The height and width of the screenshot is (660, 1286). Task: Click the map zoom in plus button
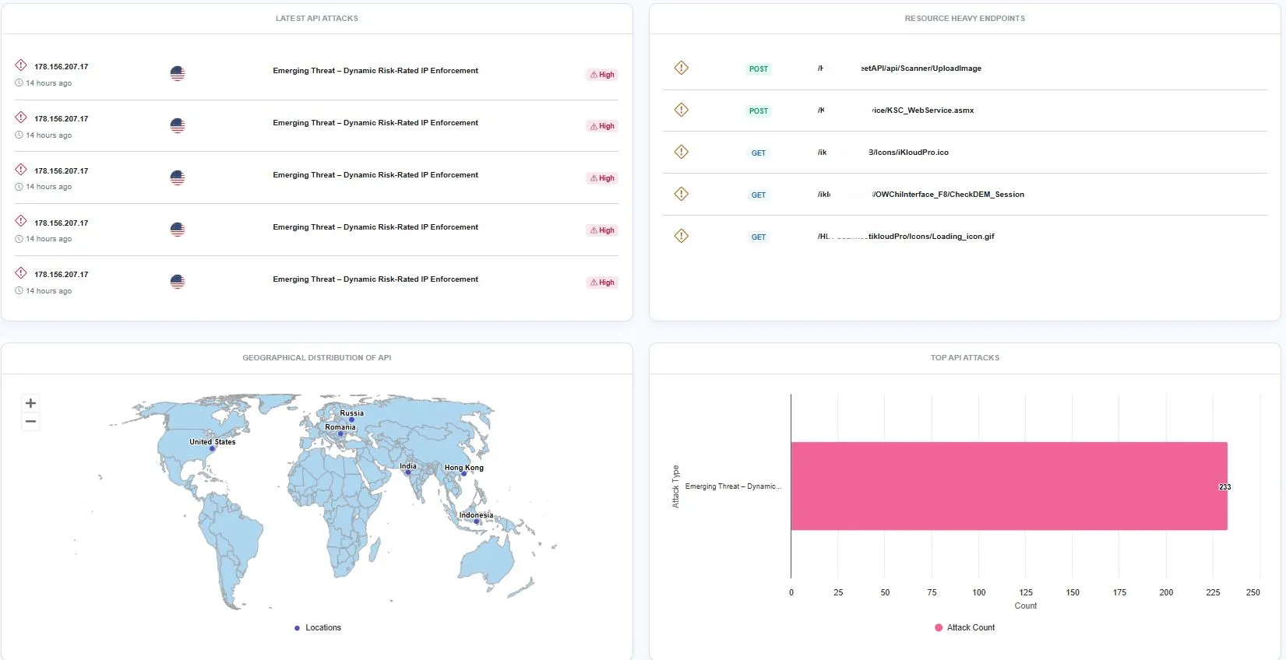[30, 403]
